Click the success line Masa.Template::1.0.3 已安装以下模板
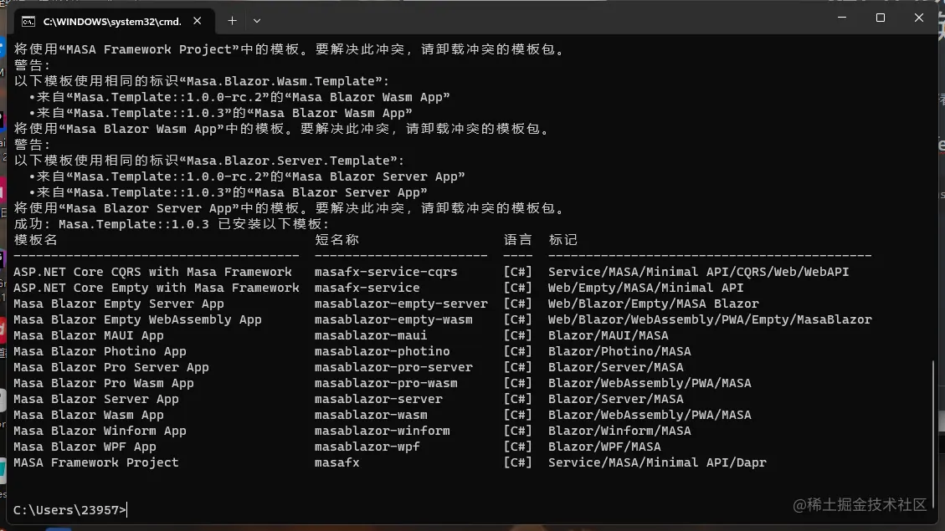 (172, 224)
